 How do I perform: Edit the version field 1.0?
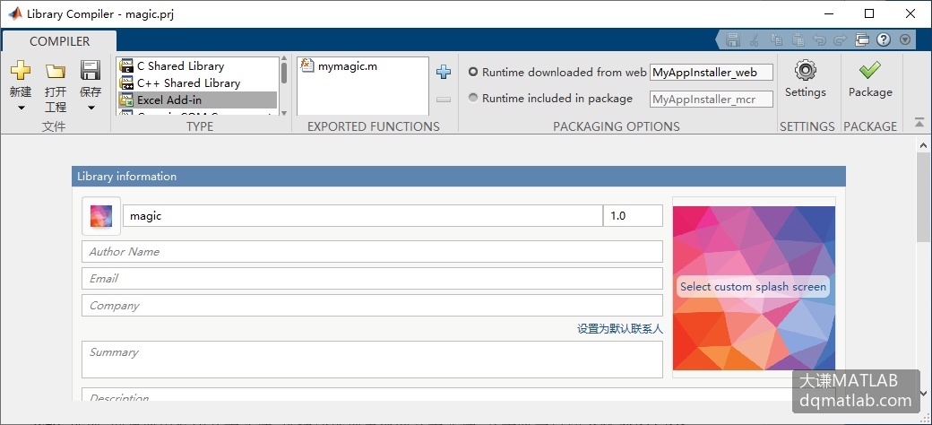633,216
